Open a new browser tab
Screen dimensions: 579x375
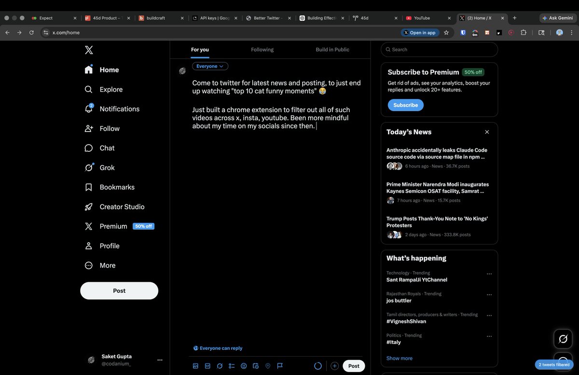pos(514,18)
